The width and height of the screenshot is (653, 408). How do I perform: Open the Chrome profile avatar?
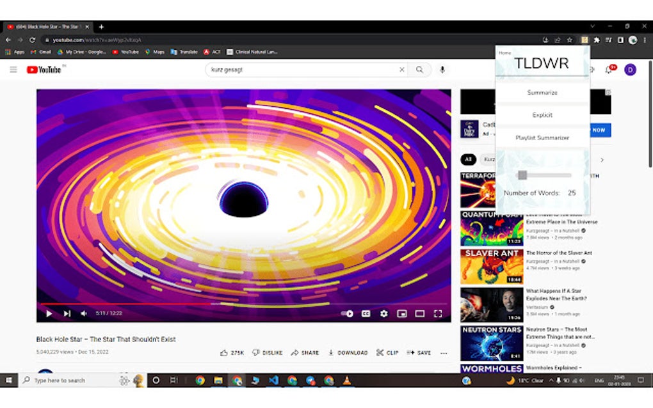pyautogui.click(x=633, y=40)
